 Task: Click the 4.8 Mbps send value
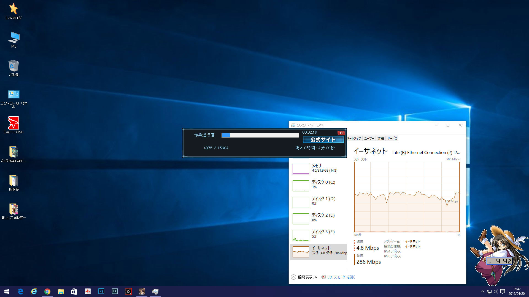coord(368,248)
